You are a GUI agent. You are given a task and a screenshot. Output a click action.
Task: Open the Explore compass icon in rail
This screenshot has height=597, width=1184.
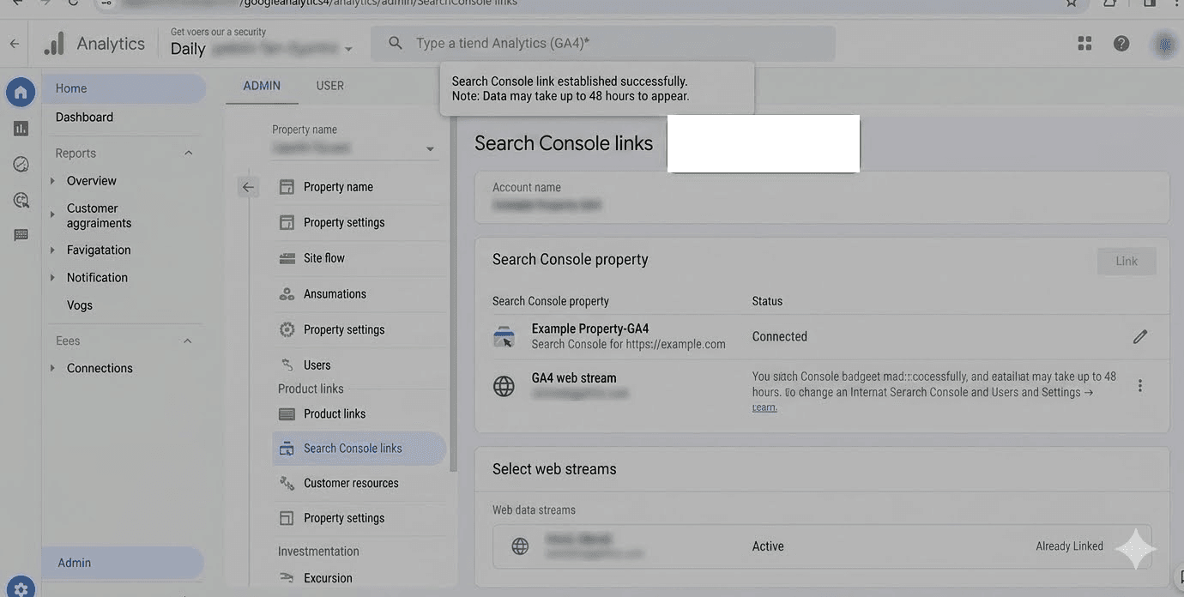[21, 164]
